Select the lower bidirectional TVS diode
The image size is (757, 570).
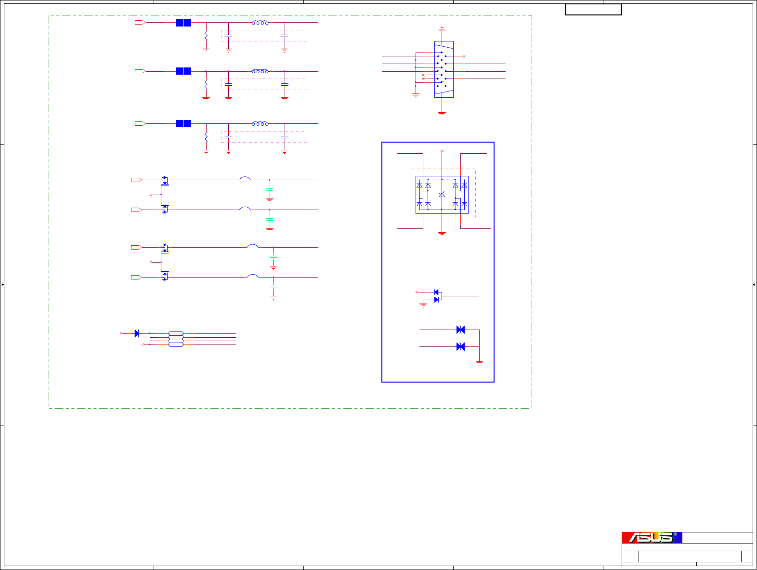point(460,346)
